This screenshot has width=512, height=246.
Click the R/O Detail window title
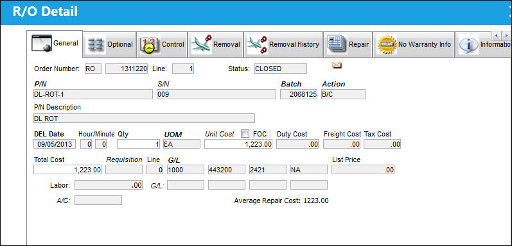coord(45,12)
